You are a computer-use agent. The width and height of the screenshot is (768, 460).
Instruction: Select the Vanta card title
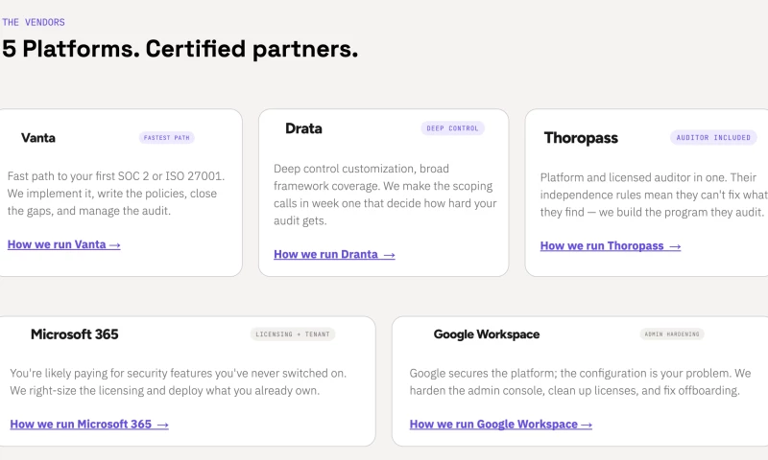pos(38,138)
